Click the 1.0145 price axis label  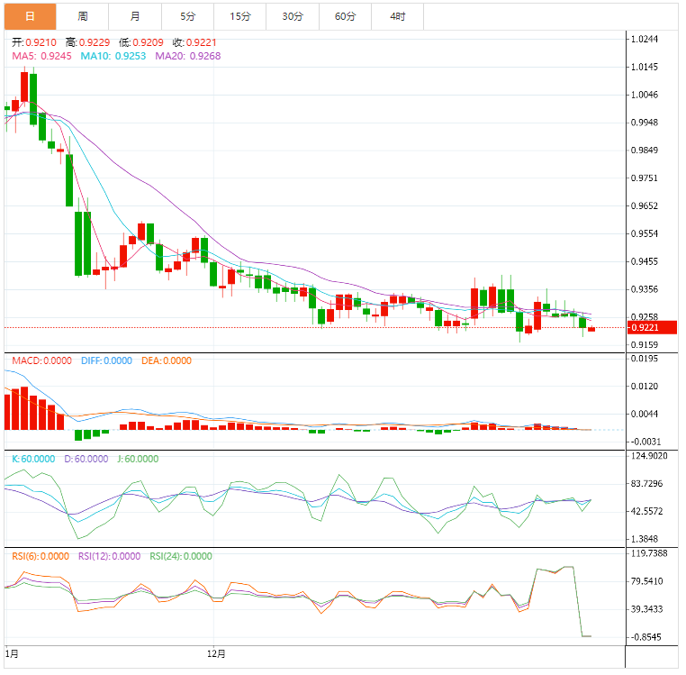[x=644, y=67]
